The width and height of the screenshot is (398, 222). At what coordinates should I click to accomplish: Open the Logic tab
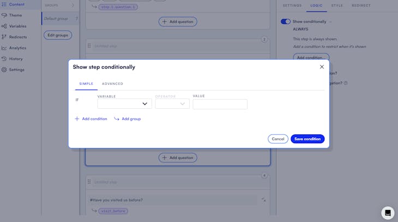click(316, 5)
